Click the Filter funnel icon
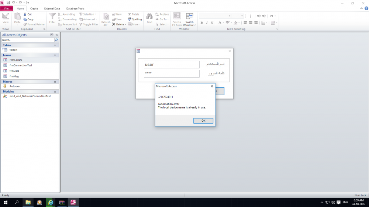 point(52,17)
